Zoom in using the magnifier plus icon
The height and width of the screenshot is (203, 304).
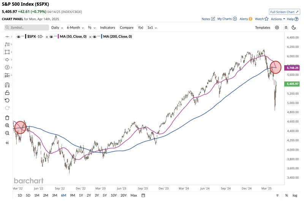click(7, 125)
